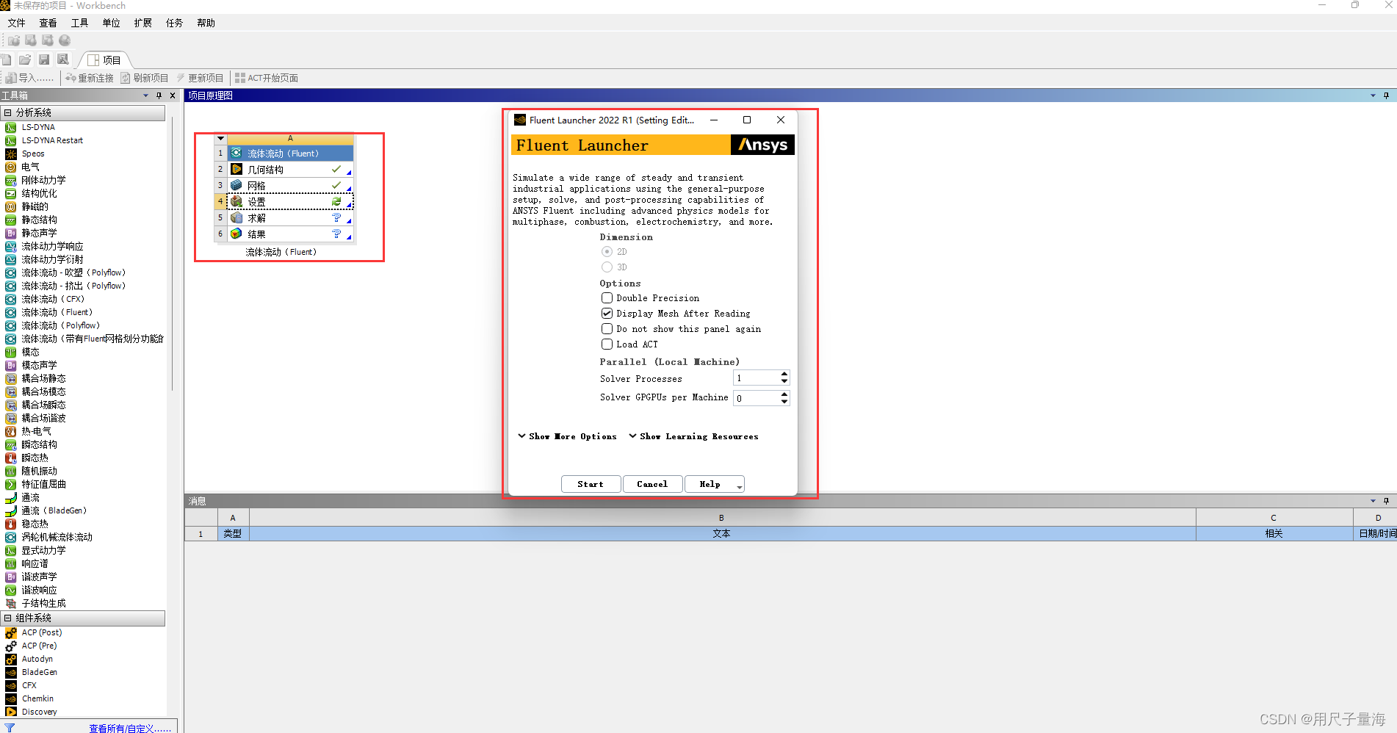Click the 更新项目 toolbar button

(200, 78)
